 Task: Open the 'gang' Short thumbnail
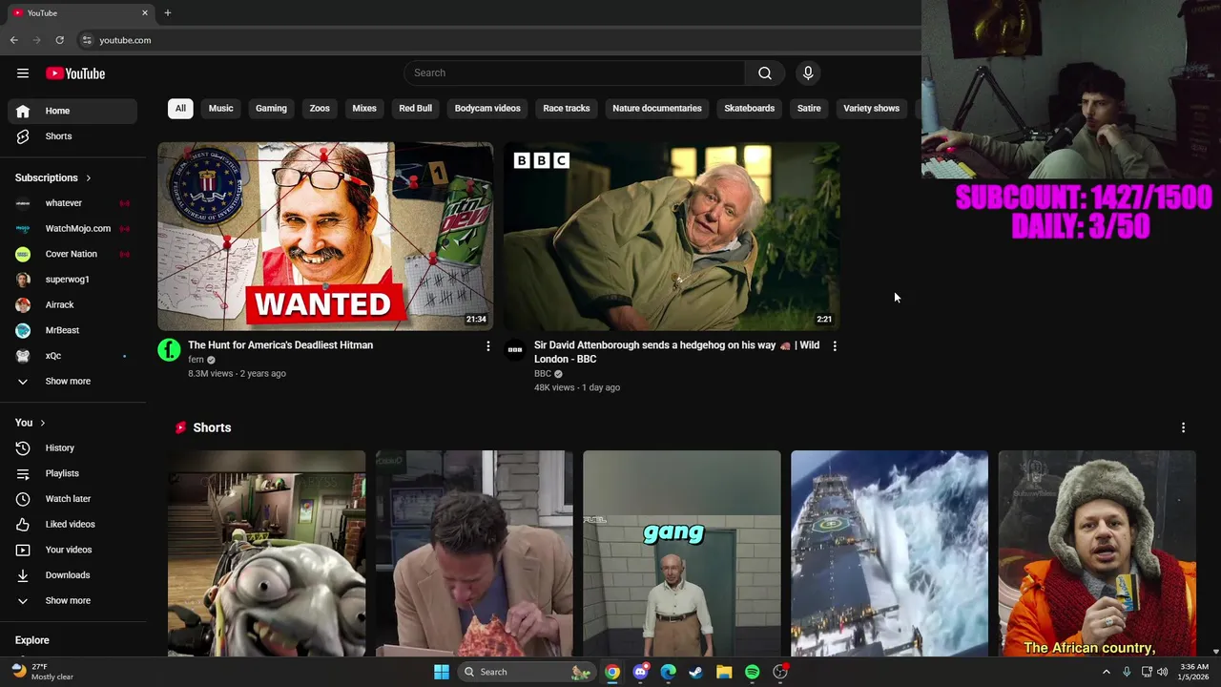point(682,553)
